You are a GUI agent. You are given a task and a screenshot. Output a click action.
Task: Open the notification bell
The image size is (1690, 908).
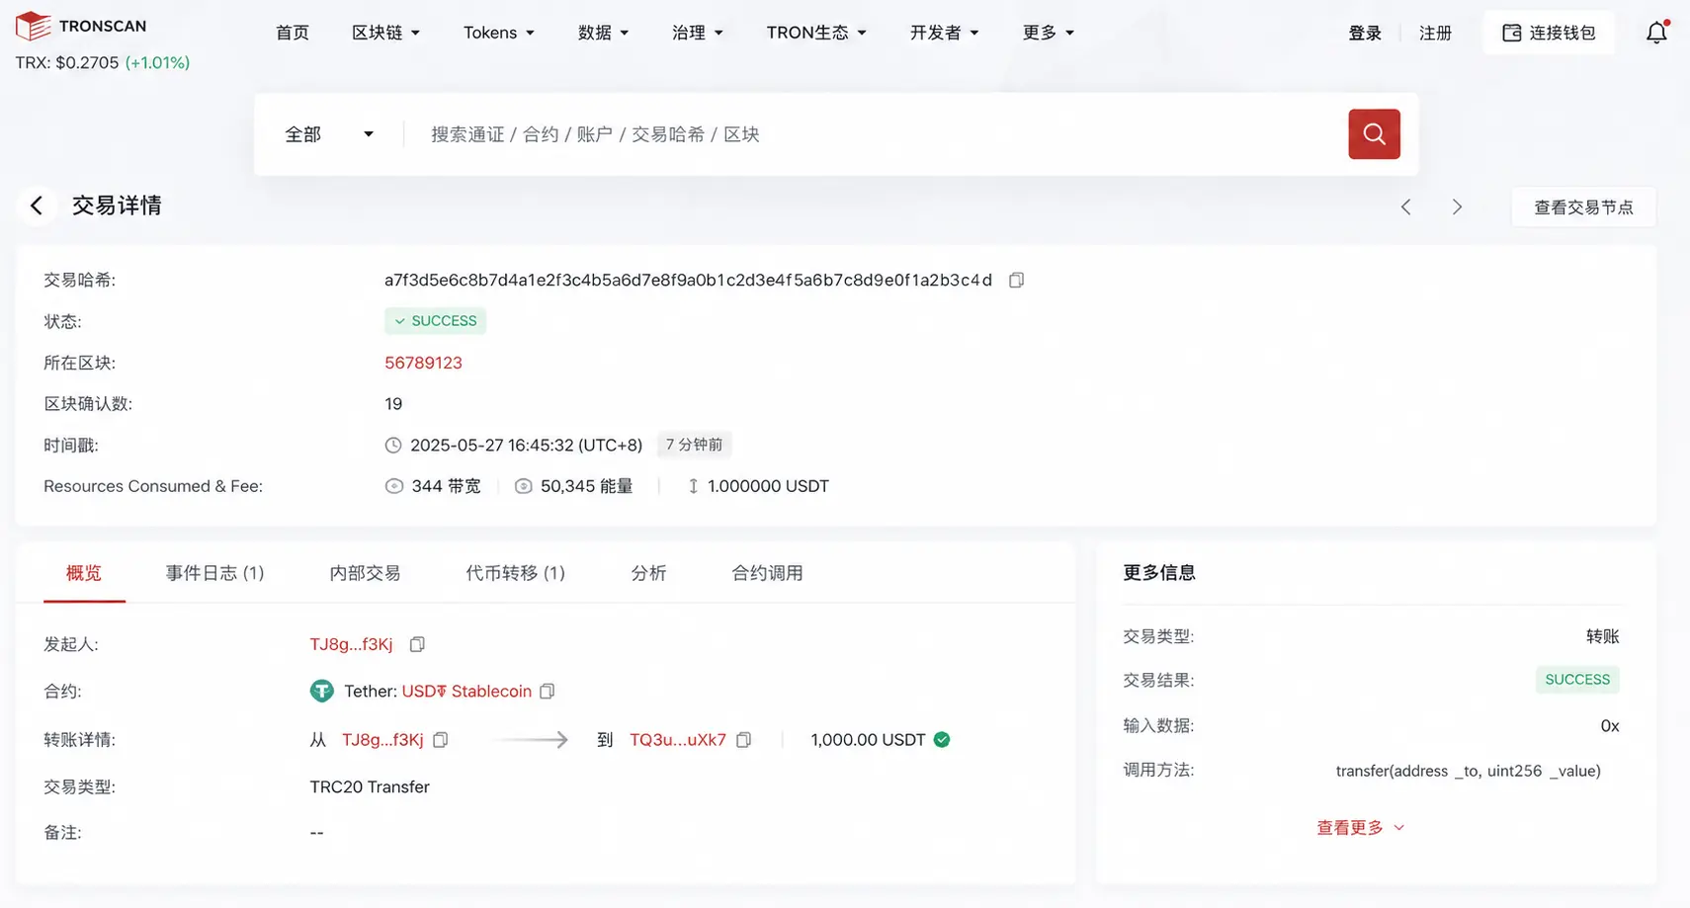[1656, 33]
